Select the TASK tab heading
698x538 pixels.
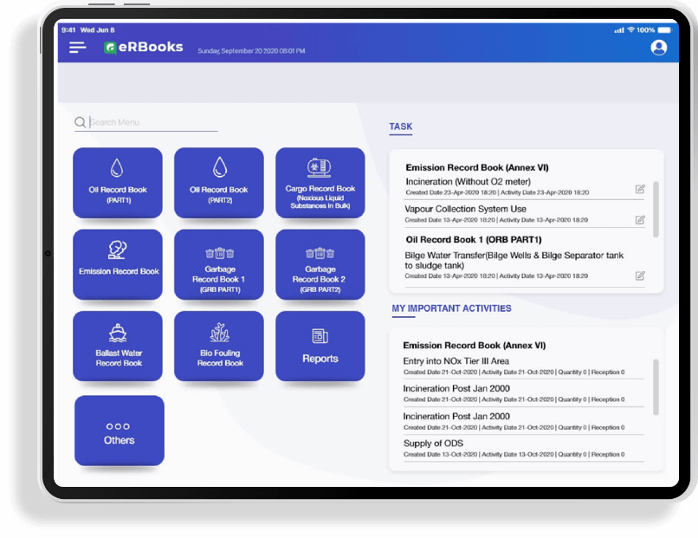pos(401,126)
